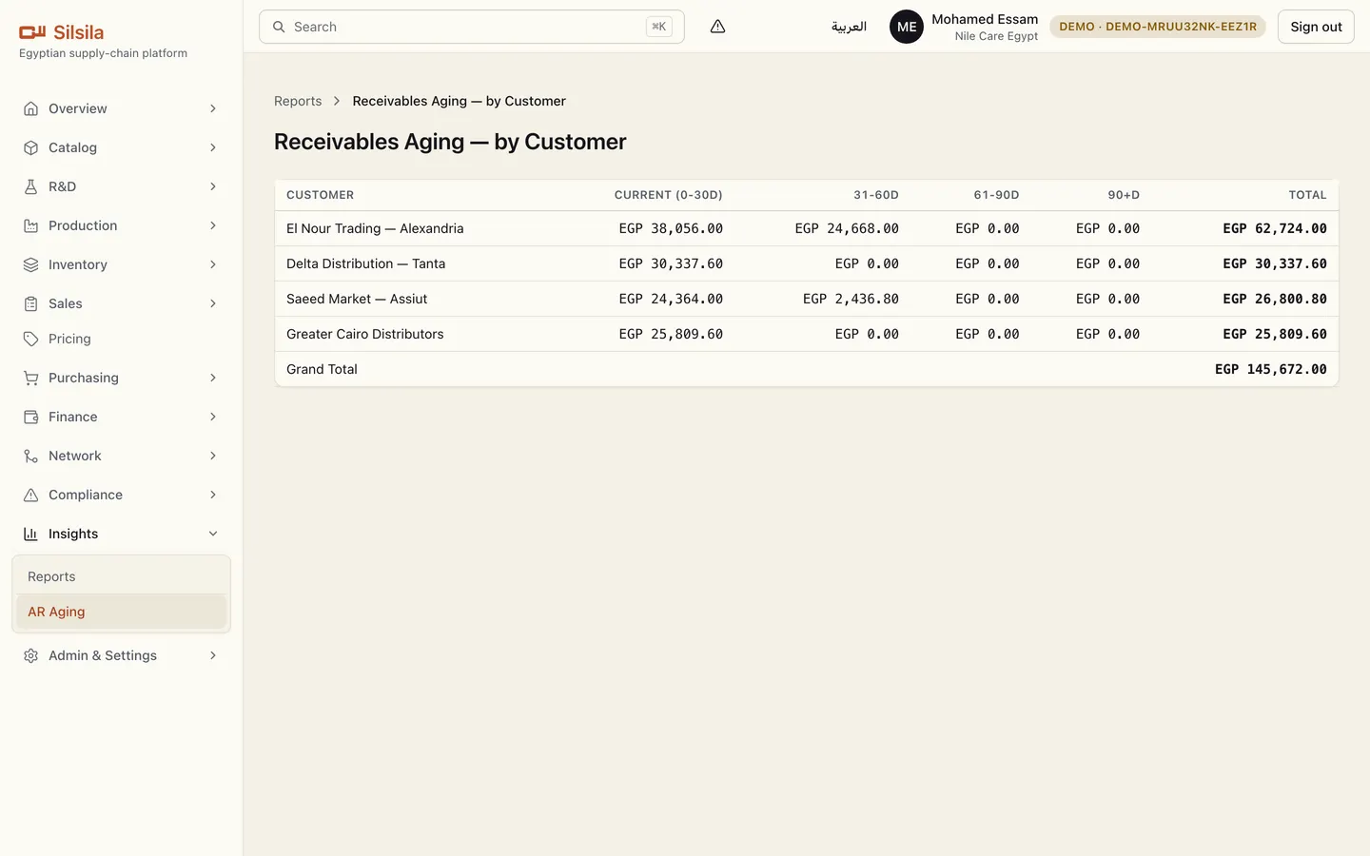Click the Insights bar chart icon

pyautogui.click(x=30, y=534)
